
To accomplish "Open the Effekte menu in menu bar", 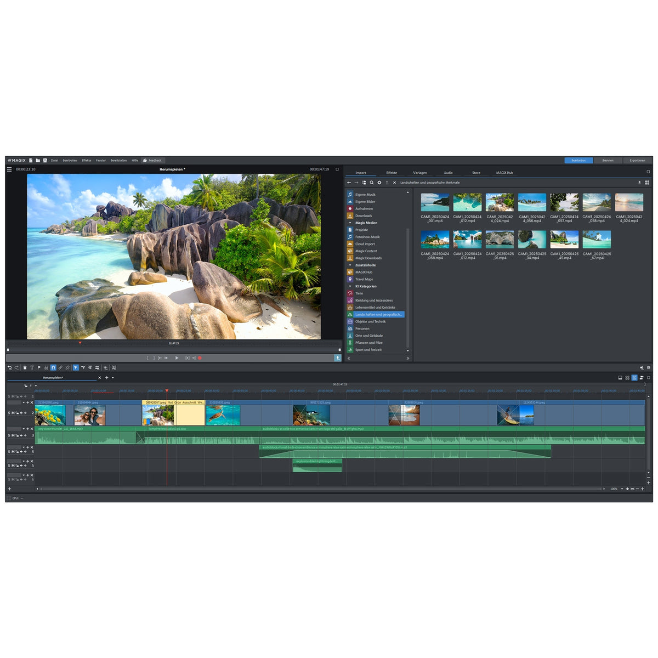I will click(x=87, y=161).
